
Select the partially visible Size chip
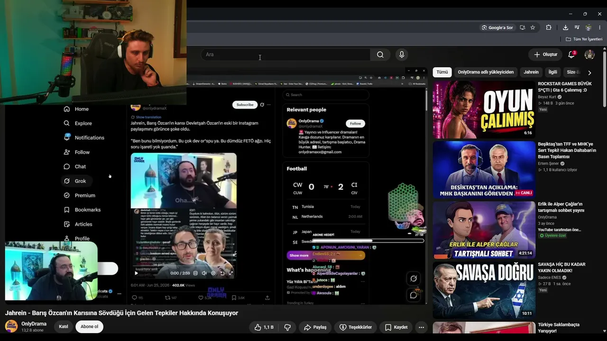click(573, 72)
